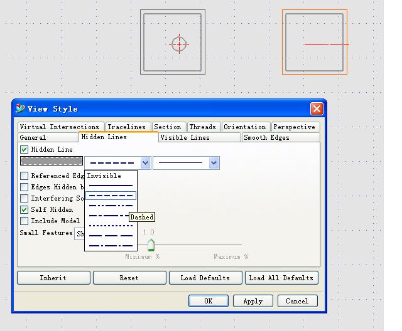Select the drawing view with circle centerline
Viewport: 402px width, 331px height.
tap(173, 42)
